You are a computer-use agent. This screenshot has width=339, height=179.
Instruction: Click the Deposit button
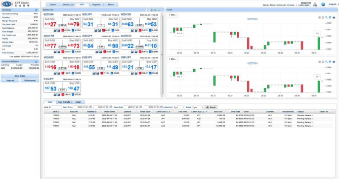(10, 81)
